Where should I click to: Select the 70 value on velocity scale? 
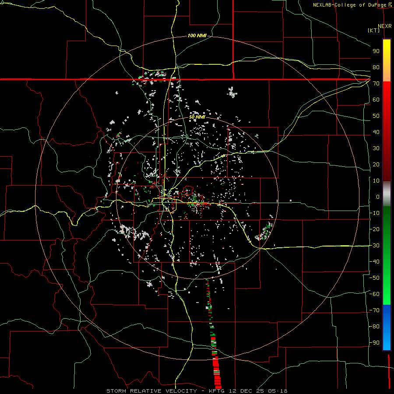(x=376, y=84)
